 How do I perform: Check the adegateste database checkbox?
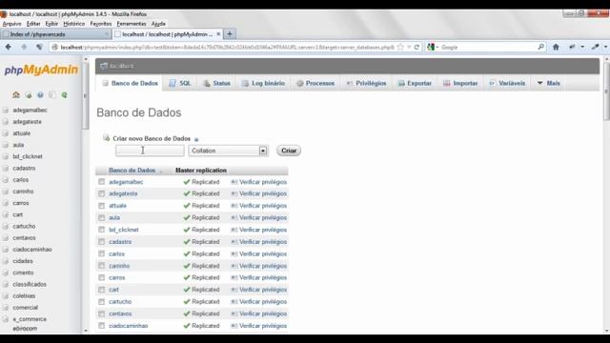pyautogui.click(x=102, y=193)
